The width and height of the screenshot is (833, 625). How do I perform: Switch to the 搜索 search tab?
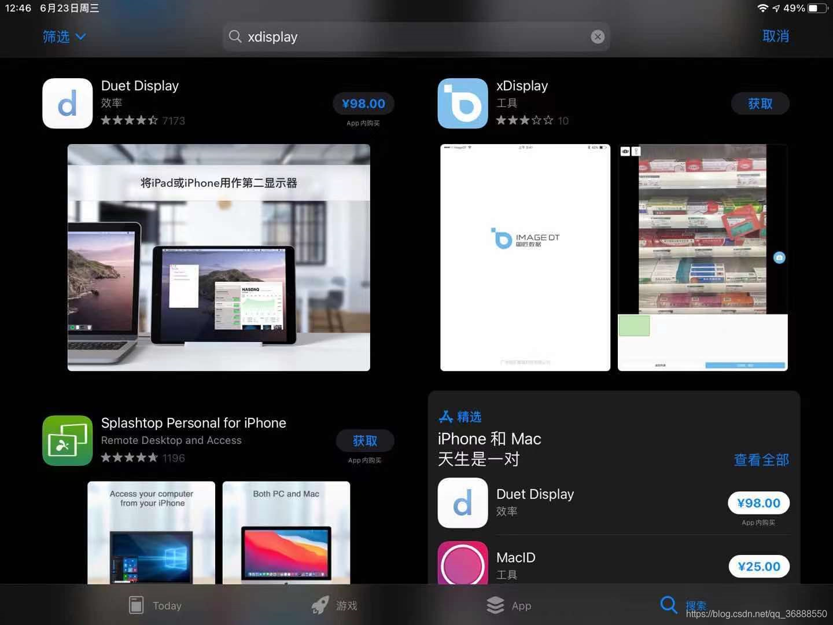point(683,605)
